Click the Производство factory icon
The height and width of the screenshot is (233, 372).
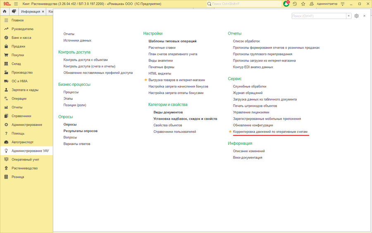coord(6,73)
